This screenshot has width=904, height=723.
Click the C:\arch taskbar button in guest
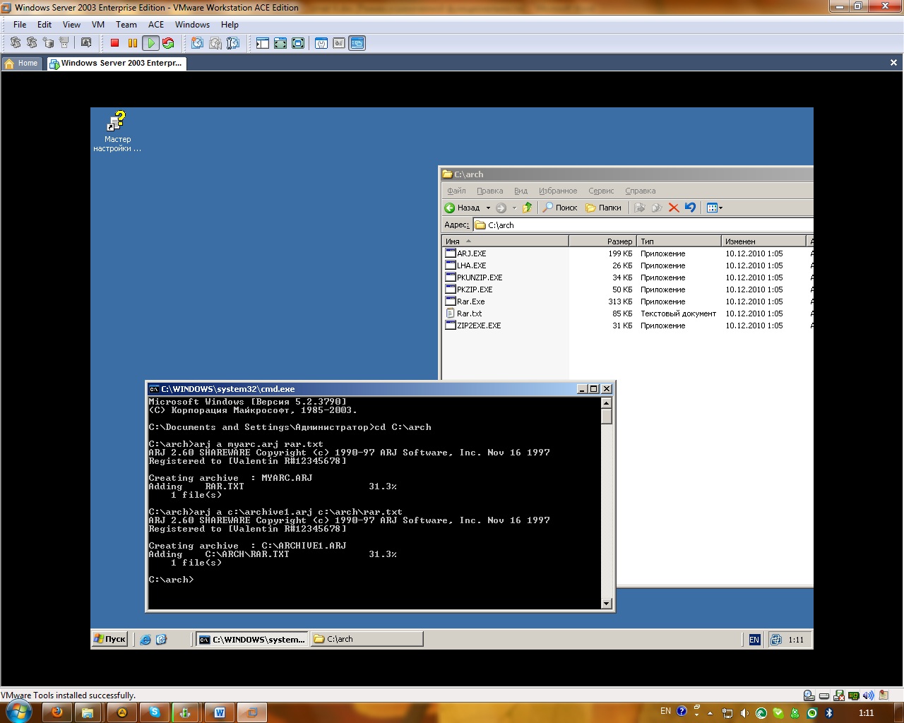coord(367,639)
